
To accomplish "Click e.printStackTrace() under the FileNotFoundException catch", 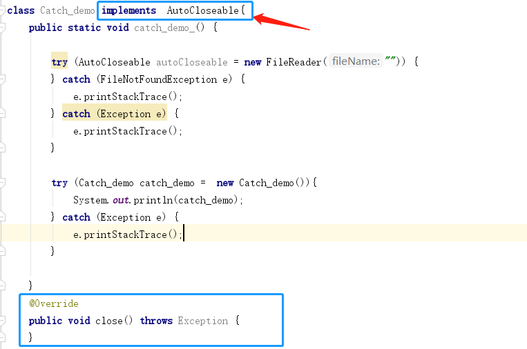I will pos(128,97).
